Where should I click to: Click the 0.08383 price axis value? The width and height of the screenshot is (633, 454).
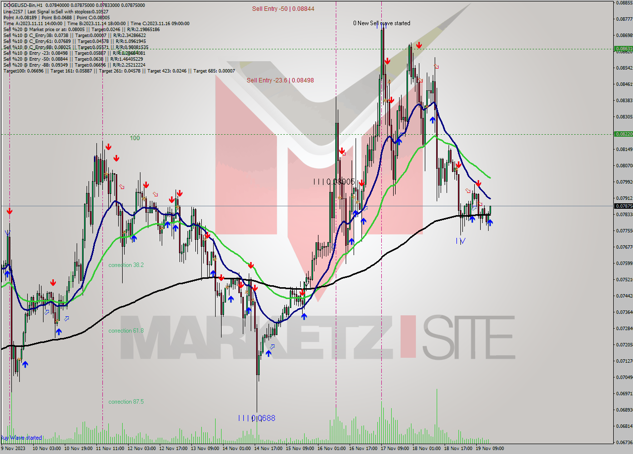[x=624, y=100]
